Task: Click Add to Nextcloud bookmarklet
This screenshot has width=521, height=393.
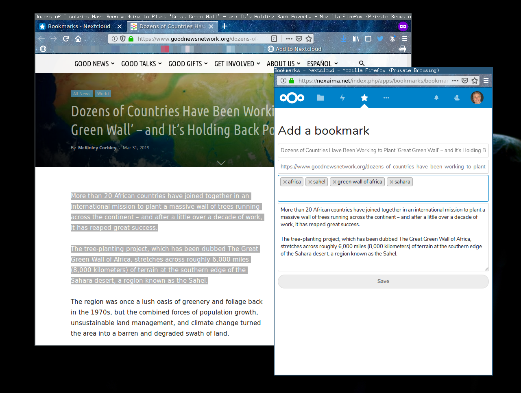Action: 294,49
